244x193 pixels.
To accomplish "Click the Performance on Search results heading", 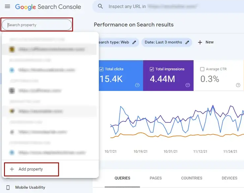I will pyautogui.click(x=134, y=25).
